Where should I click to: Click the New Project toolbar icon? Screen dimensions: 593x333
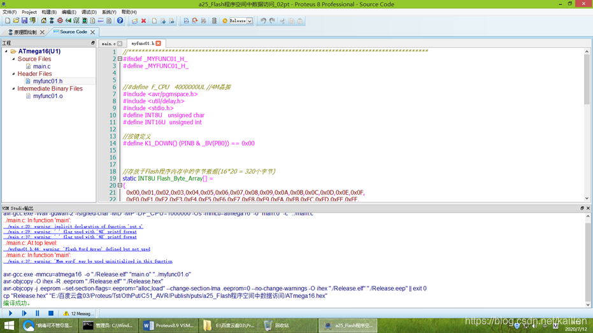(8, 21)
